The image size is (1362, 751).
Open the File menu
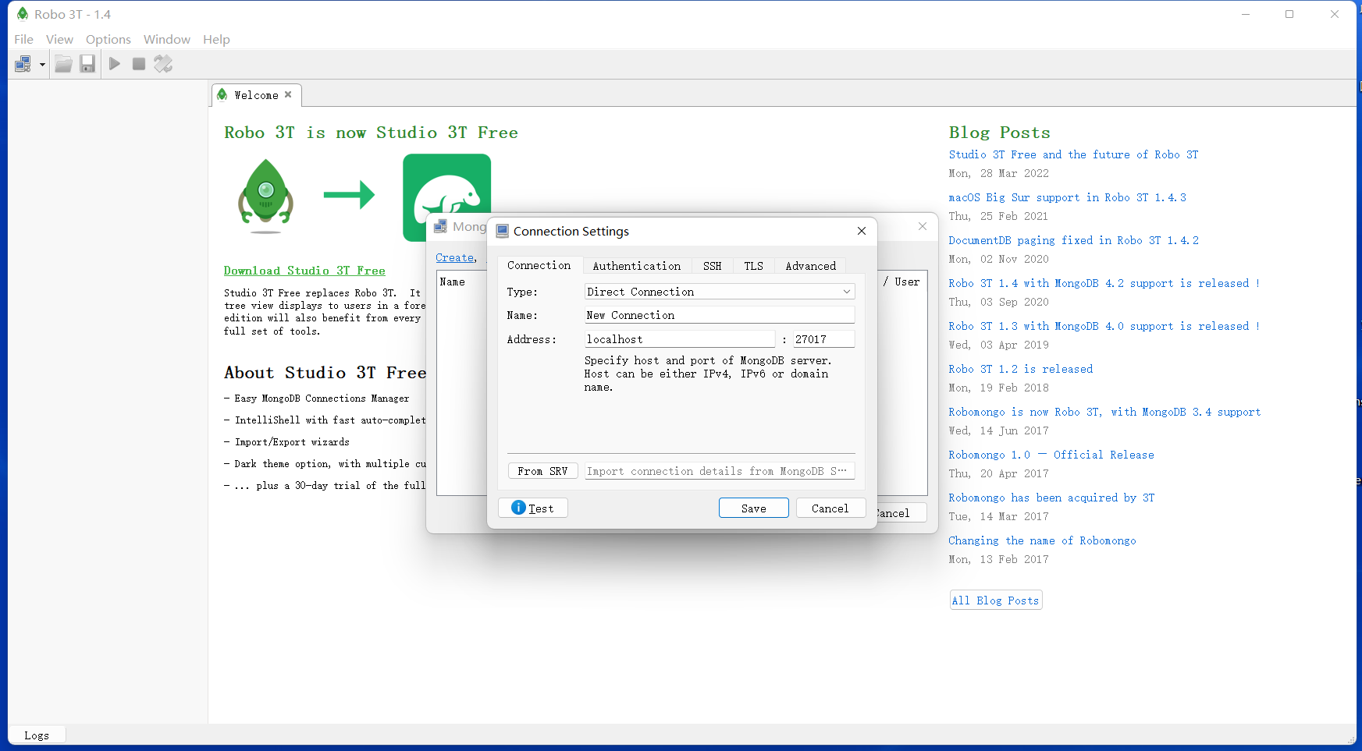[23, 39]
